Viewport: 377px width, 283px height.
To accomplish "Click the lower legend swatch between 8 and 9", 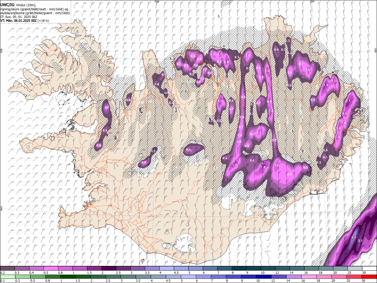I will click(233, 277).
